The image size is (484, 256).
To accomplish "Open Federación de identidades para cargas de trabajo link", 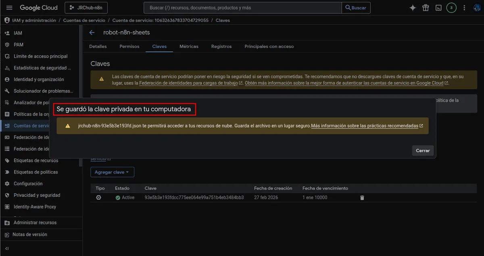I will point(191,83).
